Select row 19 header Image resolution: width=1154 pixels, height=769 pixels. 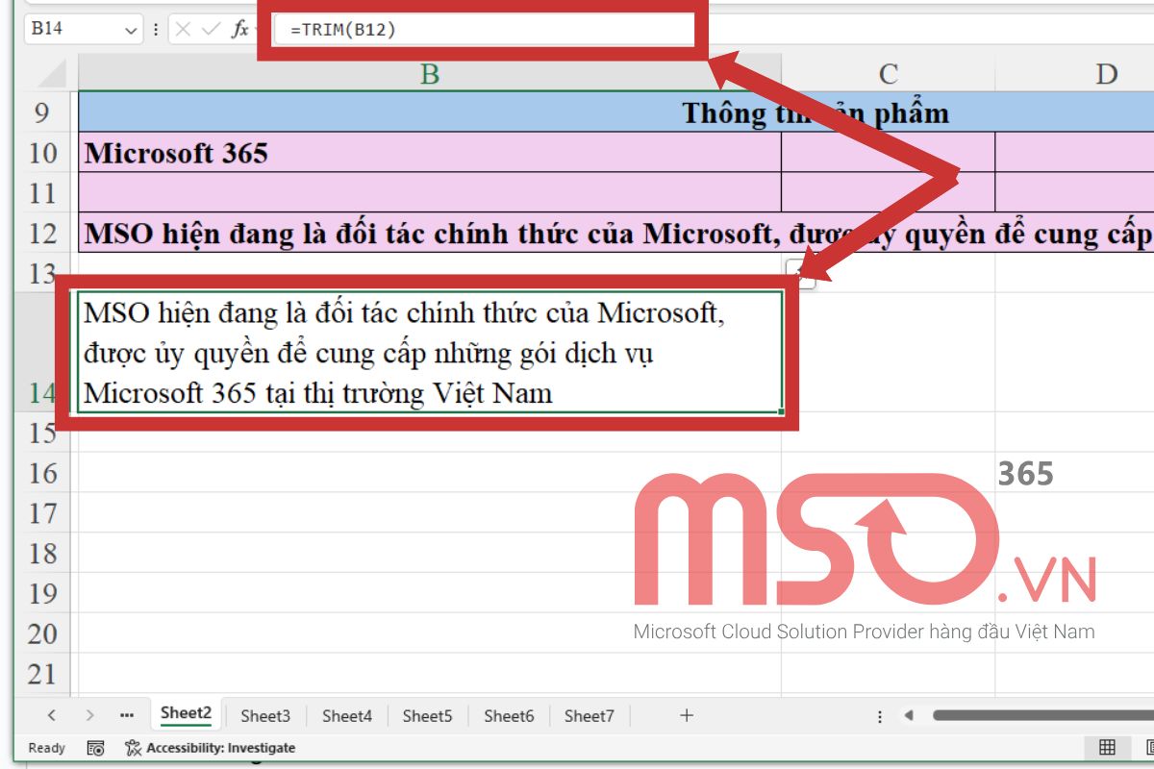(x=41, y=594)
